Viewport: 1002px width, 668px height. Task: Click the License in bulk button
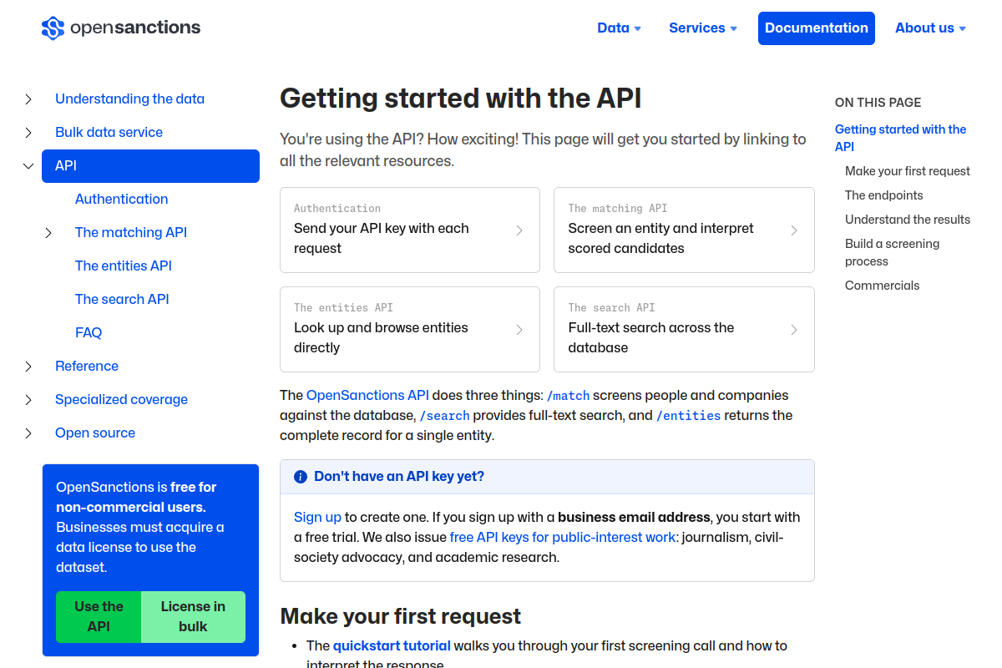[193, 617]
